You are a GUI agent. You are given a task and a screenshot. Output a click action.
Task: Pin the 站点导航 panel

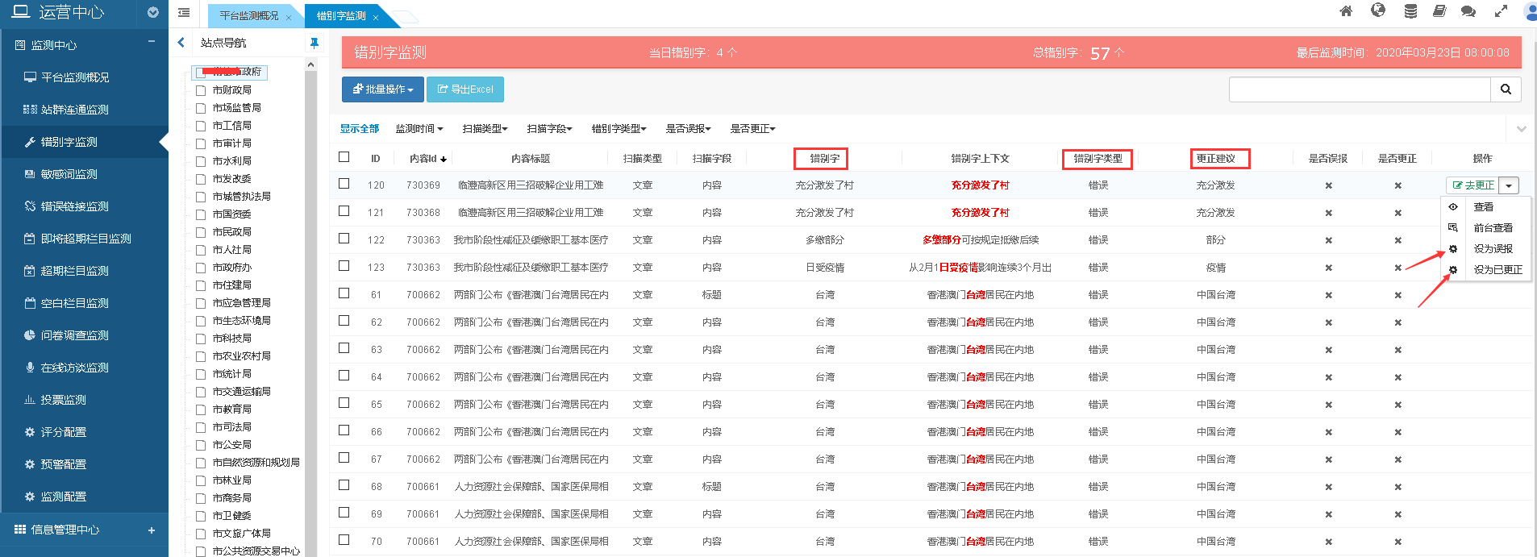[314, 43]
